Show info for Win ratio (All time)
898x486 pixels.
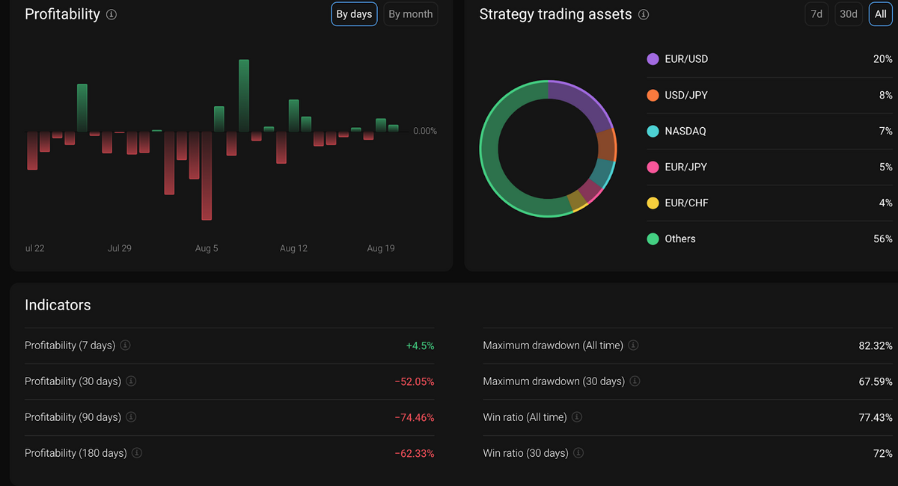[577, 417]
